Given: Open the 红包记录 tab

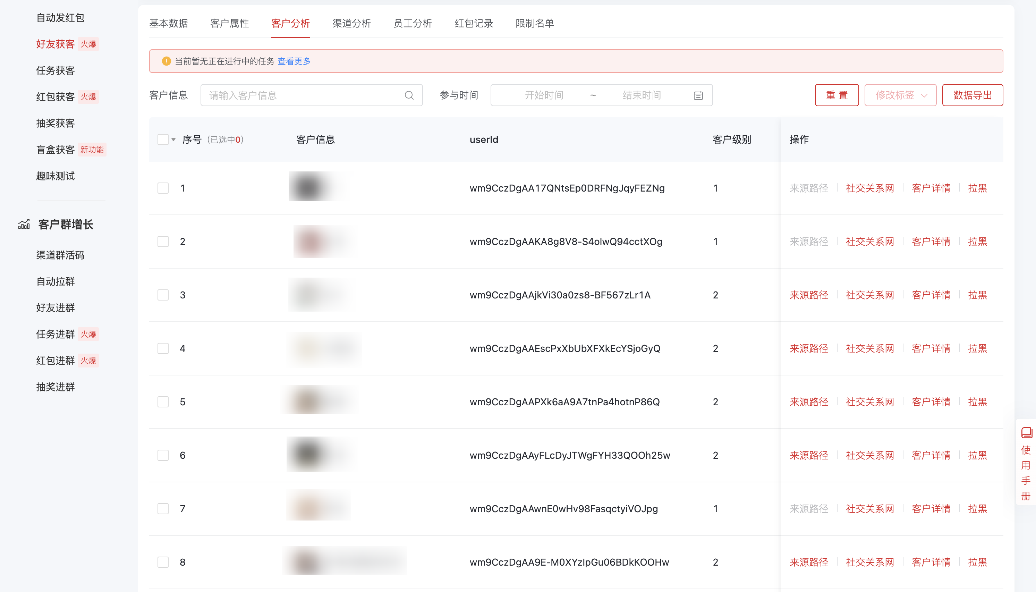Looking at the screenshot, I should tap(474, 24).
